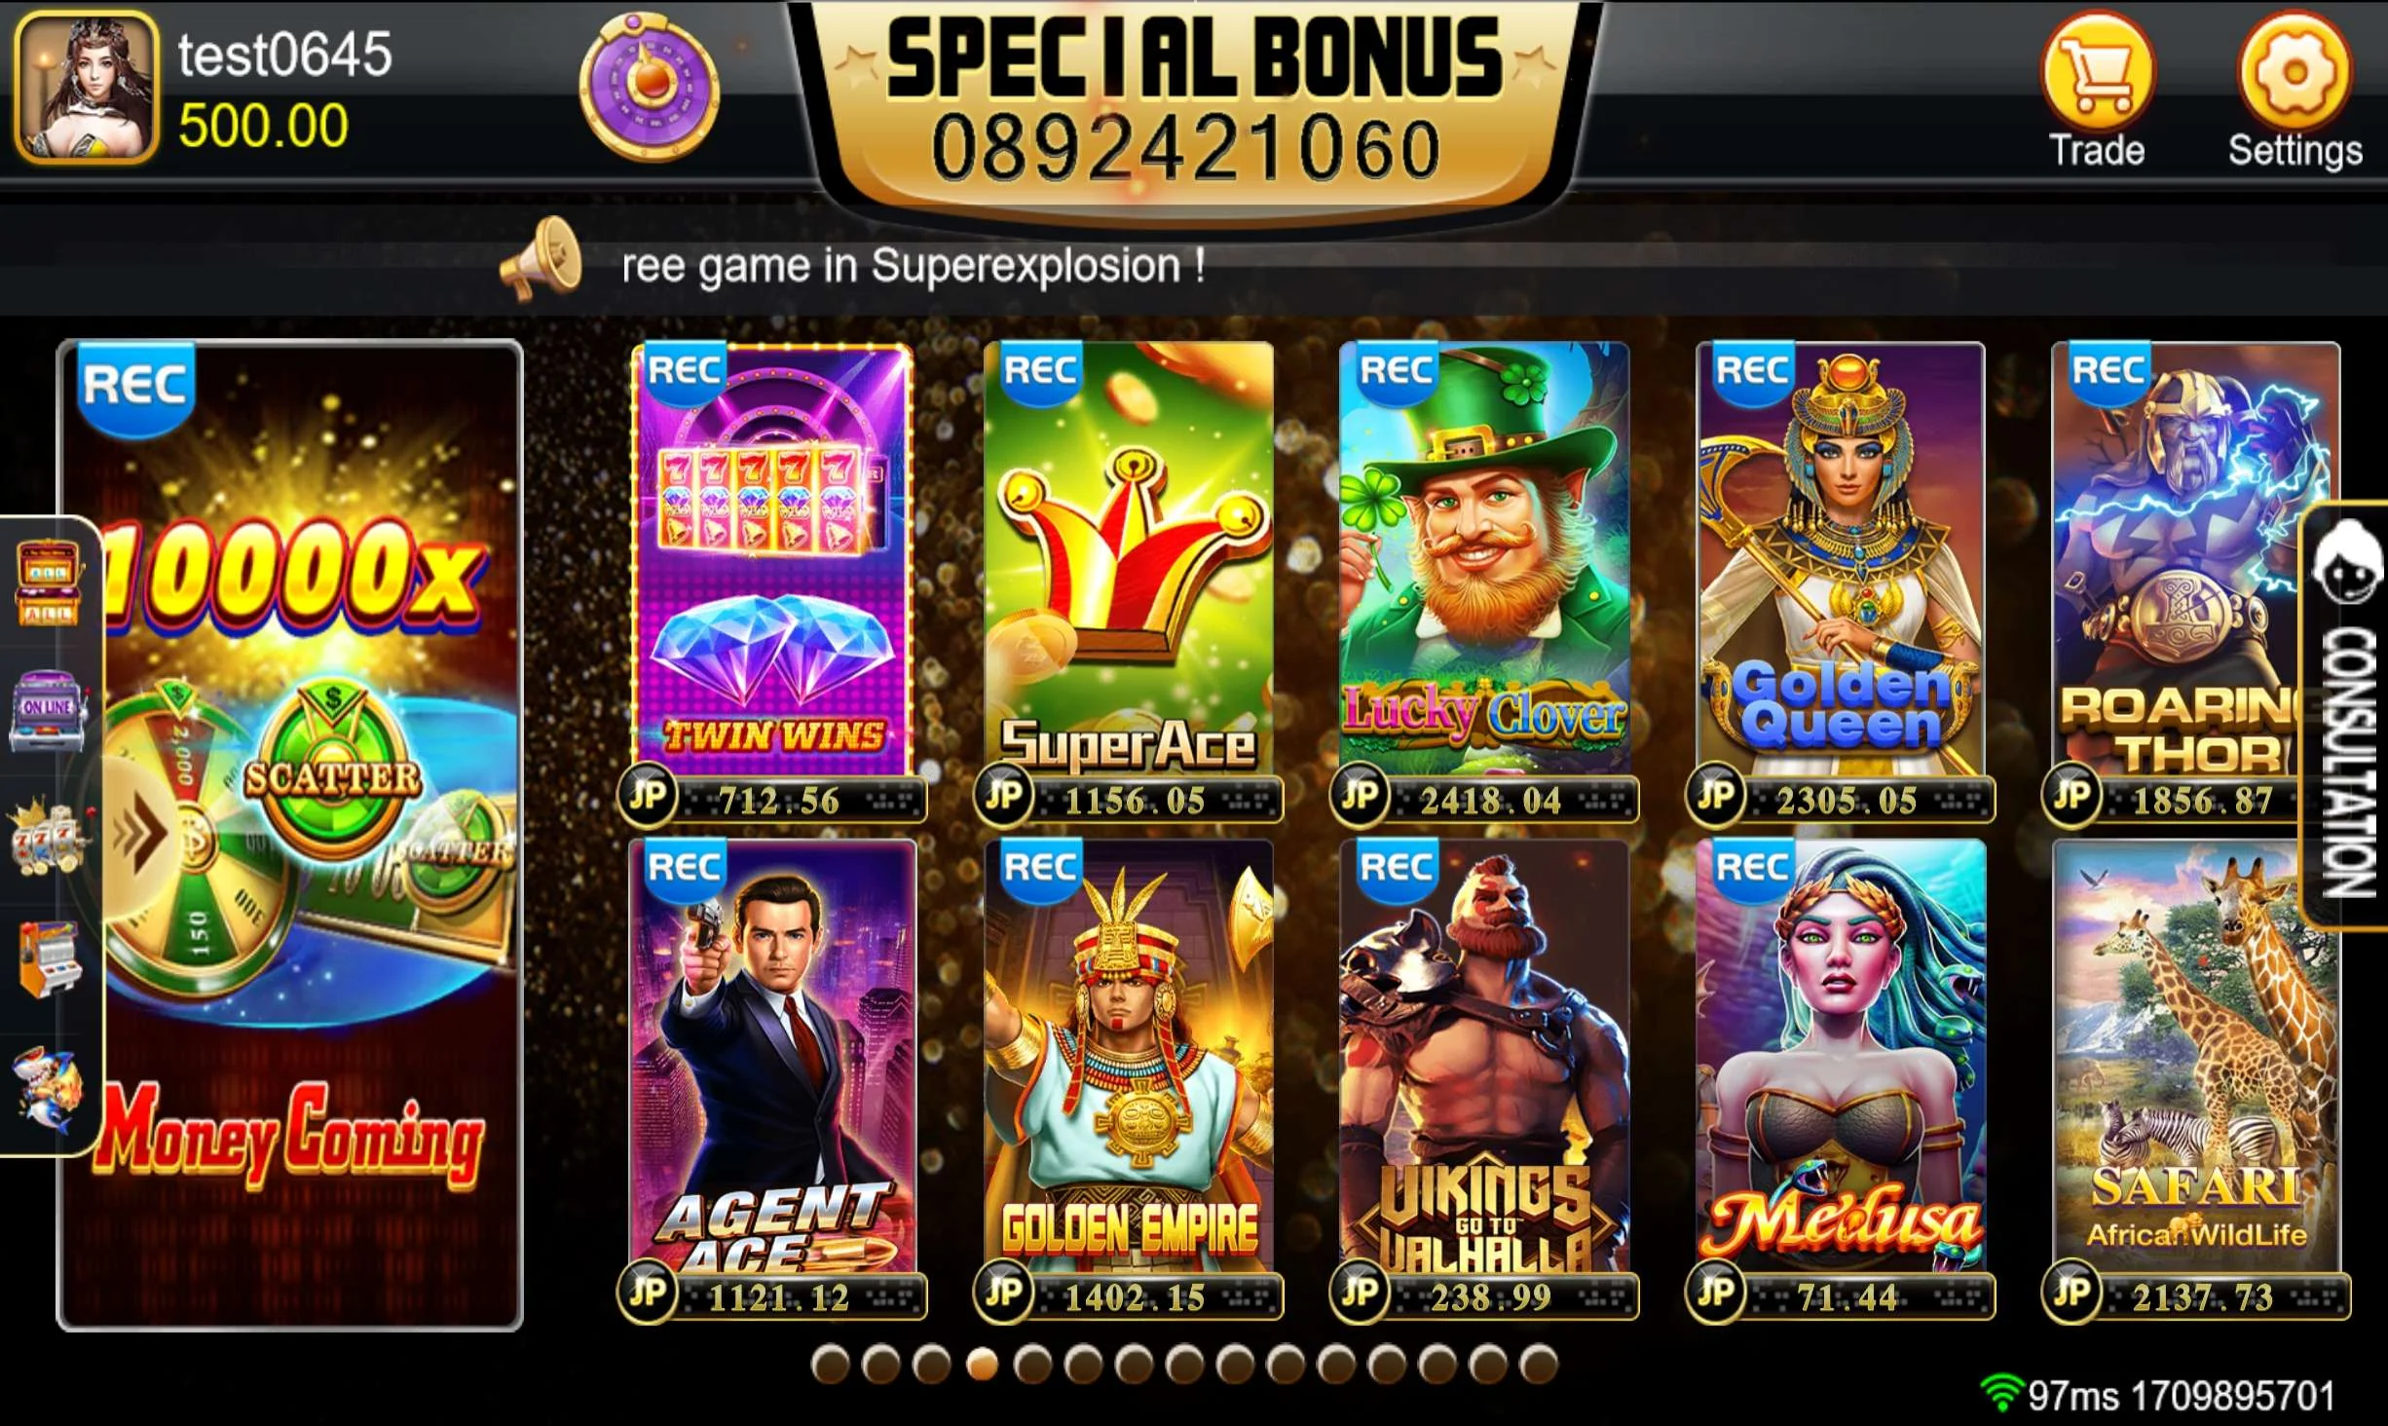
Task: Click the megaphone announcement icon
Action: click(x=542, y=259)
